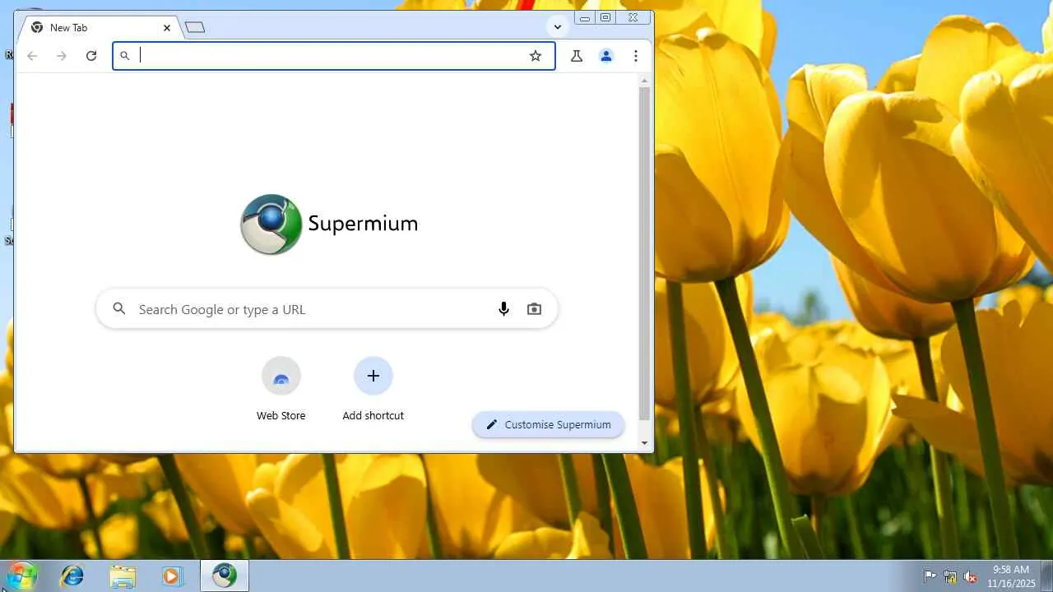Open the Action Center flag in tray
This screenshot has height=592, width=1053.
click(930, 576)
